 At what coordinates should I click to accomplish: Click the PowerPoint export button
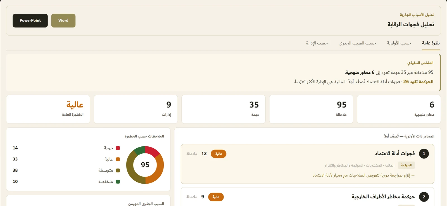(30, 20)
